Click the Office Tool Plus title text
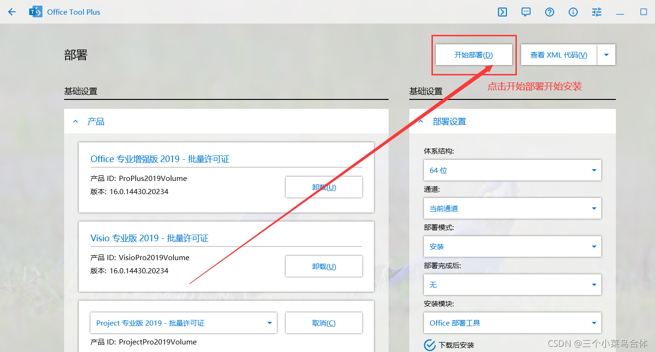Screen dimensions: 655x352 pyautogui.click(x=74, y=12)
